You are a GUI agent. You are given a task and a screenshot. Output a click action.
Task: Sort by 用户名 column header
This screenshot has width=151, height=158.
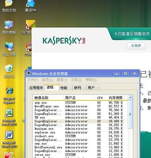point(79,98)
